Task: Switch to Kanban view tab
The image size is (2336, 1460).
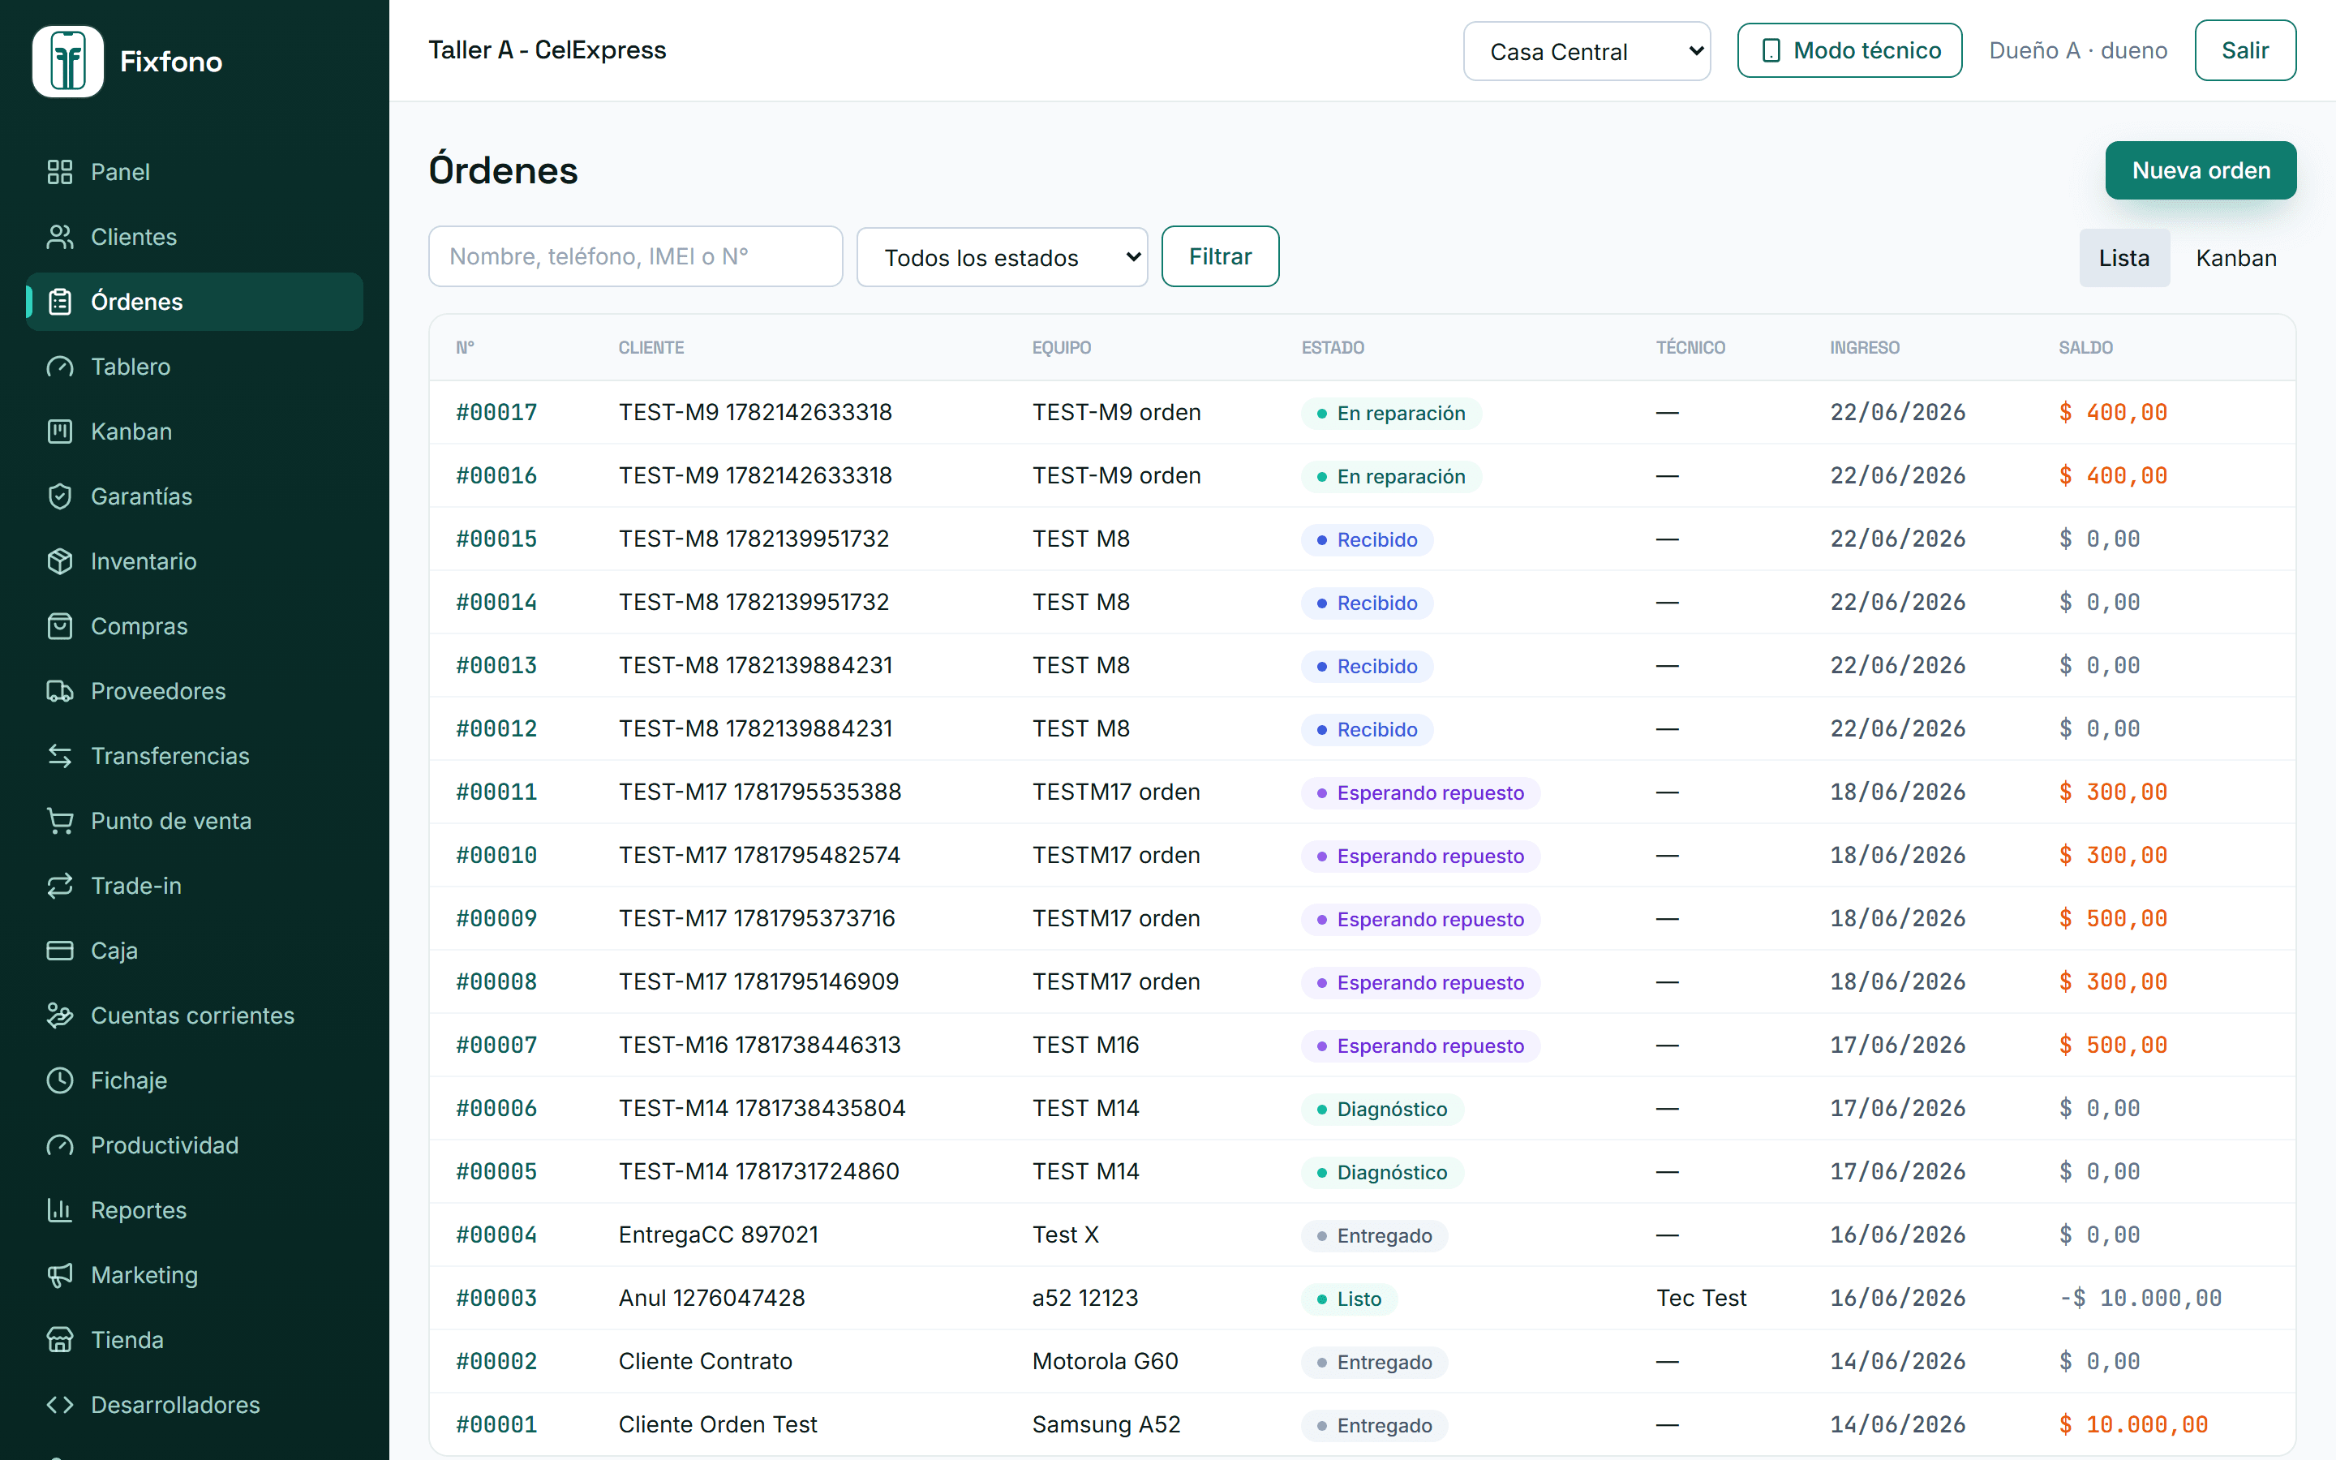Action: click(2235, 258)
